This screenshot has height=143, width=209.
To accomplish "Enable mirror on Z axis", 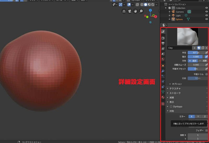I will click(205, 116).
